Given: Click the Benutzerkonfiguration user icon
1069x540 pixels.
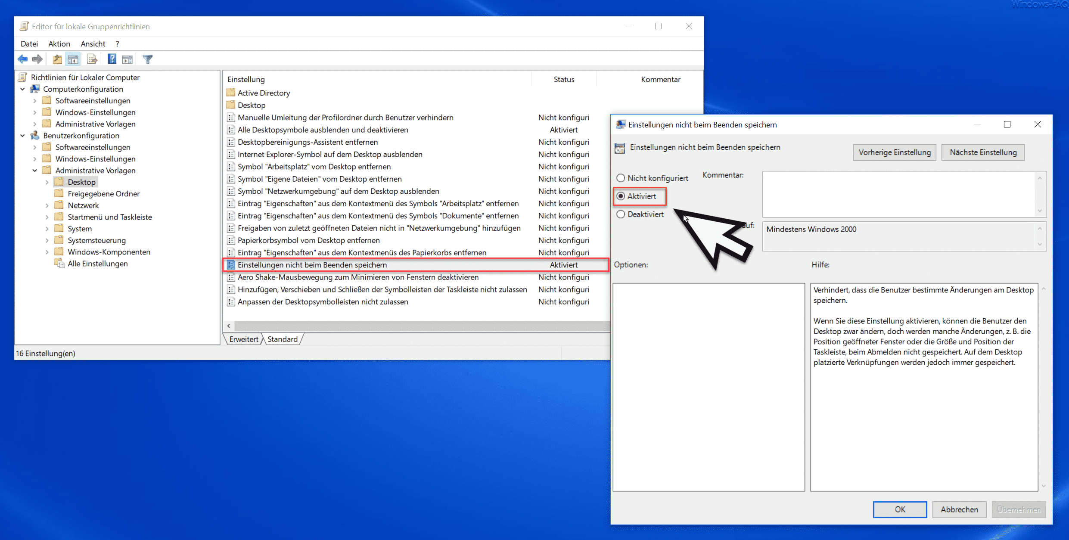Looking at the screenshot, I should (35, 135).
